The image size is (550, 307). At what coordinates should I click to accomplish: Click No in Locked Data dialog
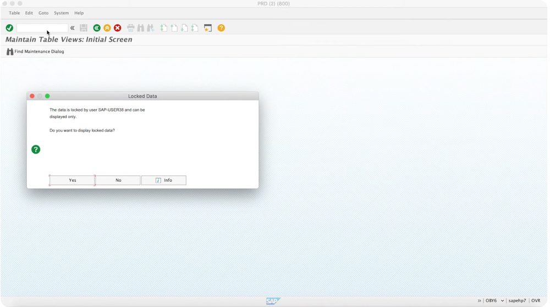click(x=118, y=180)
